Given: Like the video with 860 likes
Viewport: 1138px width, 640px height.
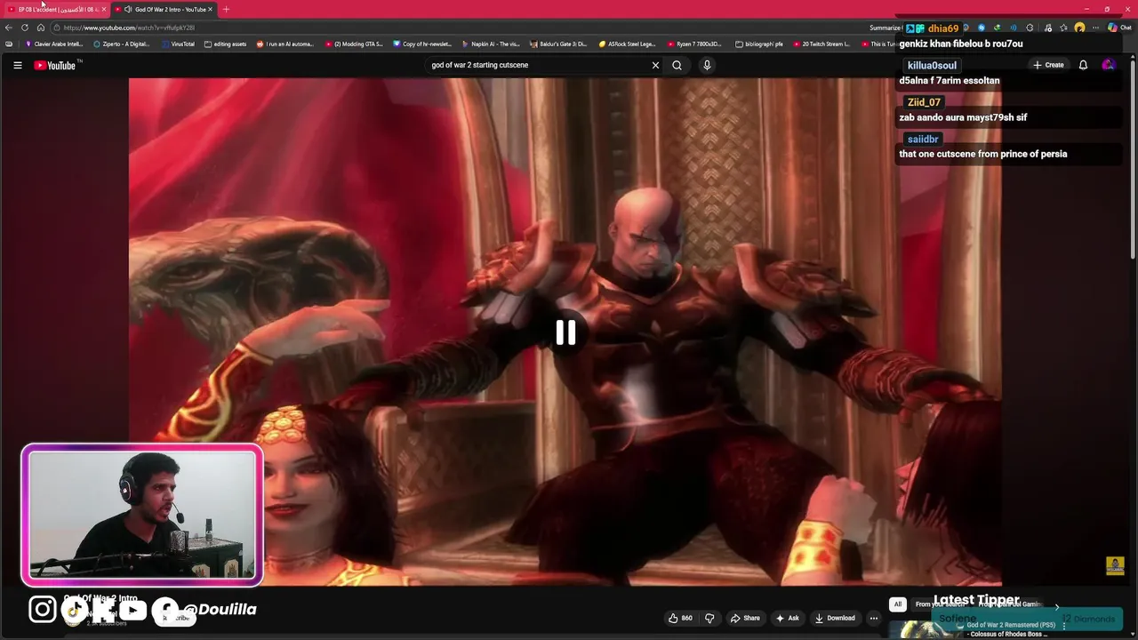Looking at the screenshot, I should coord(680,618).
